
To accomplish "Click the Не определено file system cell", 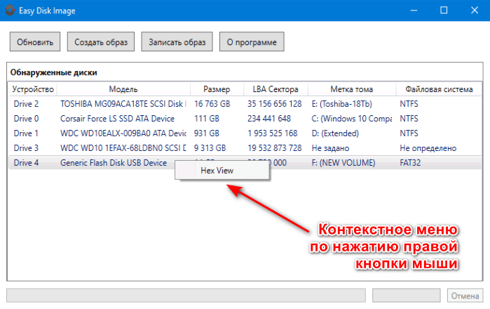I will click(428, 148).
